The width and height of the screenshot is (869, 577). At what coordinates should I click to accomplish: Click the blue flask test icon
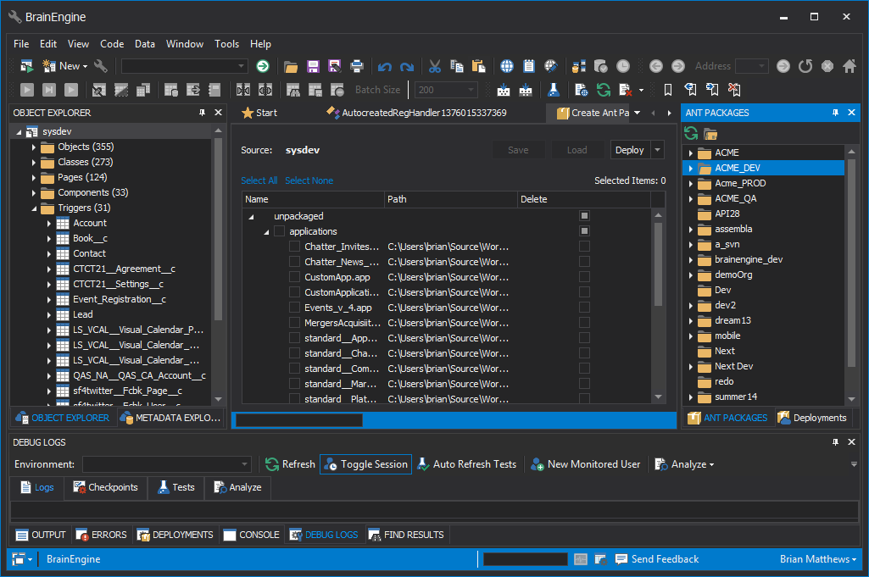point(553,89)
